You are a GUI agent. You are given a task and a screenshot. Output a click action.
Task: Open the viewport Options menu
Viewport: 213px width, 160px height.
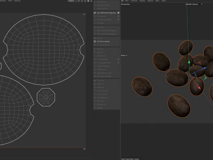[150, 1]
